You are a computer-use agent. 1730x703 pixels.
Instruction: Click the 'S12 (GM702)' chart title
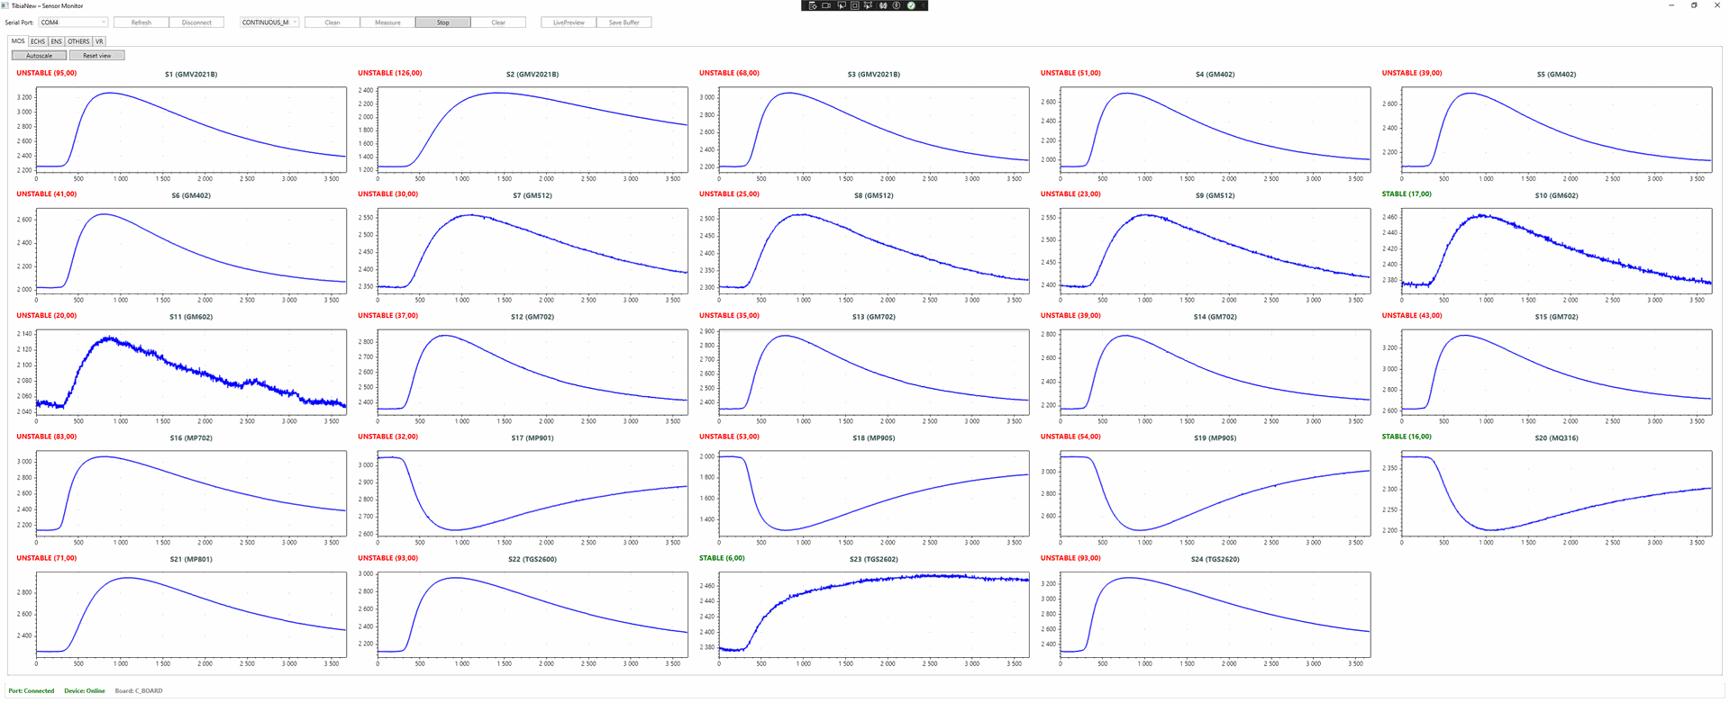coord(533,317)
